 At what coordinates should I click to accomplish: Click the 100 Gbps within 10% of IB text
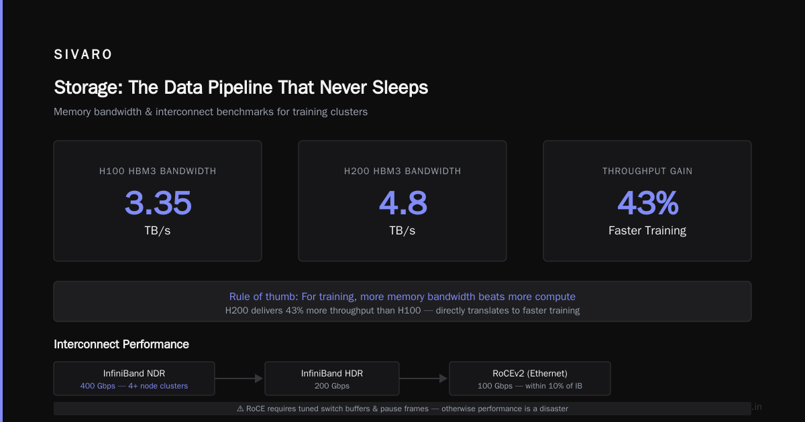tap(530, 386)
